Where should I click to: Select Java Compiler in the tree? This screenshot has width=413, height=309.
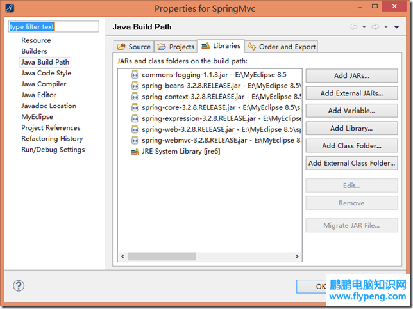click(x=44, y=84)
